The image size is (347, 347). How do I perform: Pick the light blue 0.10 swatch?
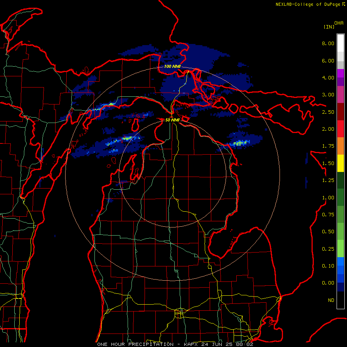340,261
